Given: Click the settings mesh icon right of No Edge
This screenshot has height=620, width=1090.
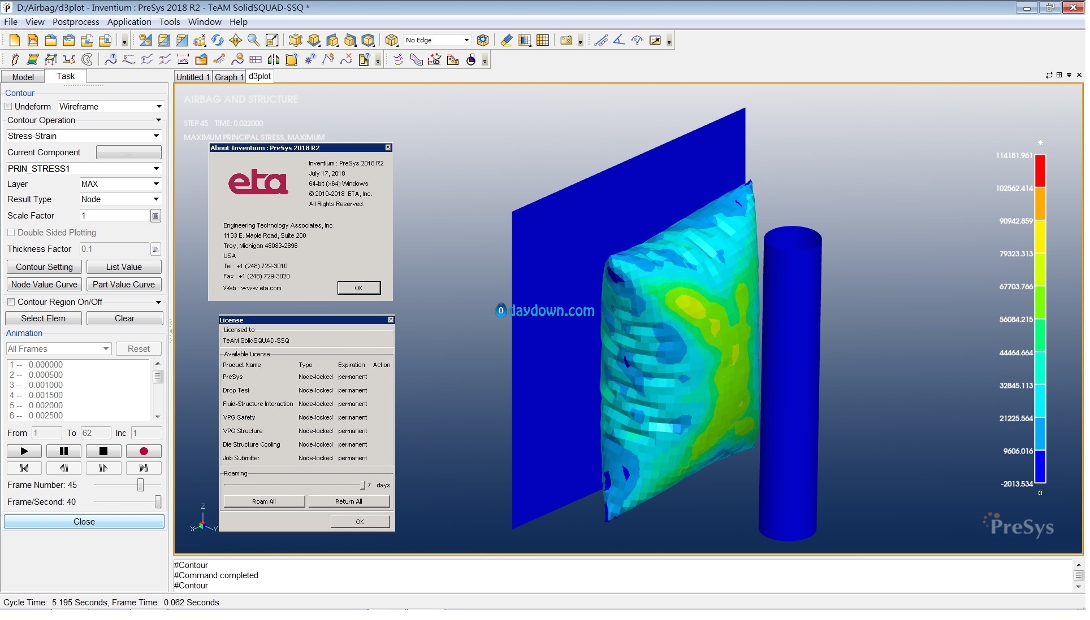Looking at the screenshot, I should [483, 40].
